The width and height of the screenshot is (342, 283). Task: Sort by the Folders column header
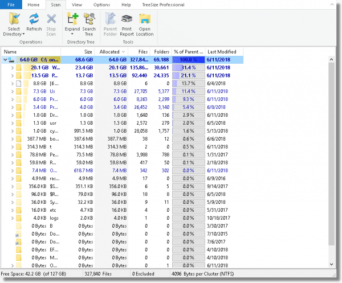161,52
